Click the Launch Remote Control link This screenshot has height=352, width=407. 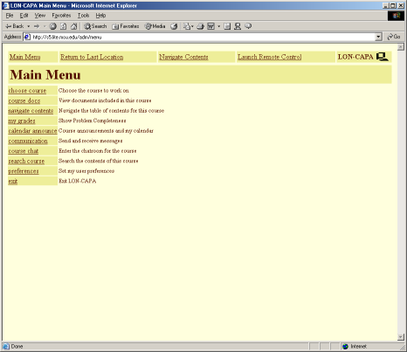point(270,57)
